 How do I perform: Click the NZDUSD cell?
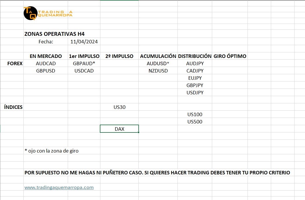pyautogui.click(x=158, y=71)
